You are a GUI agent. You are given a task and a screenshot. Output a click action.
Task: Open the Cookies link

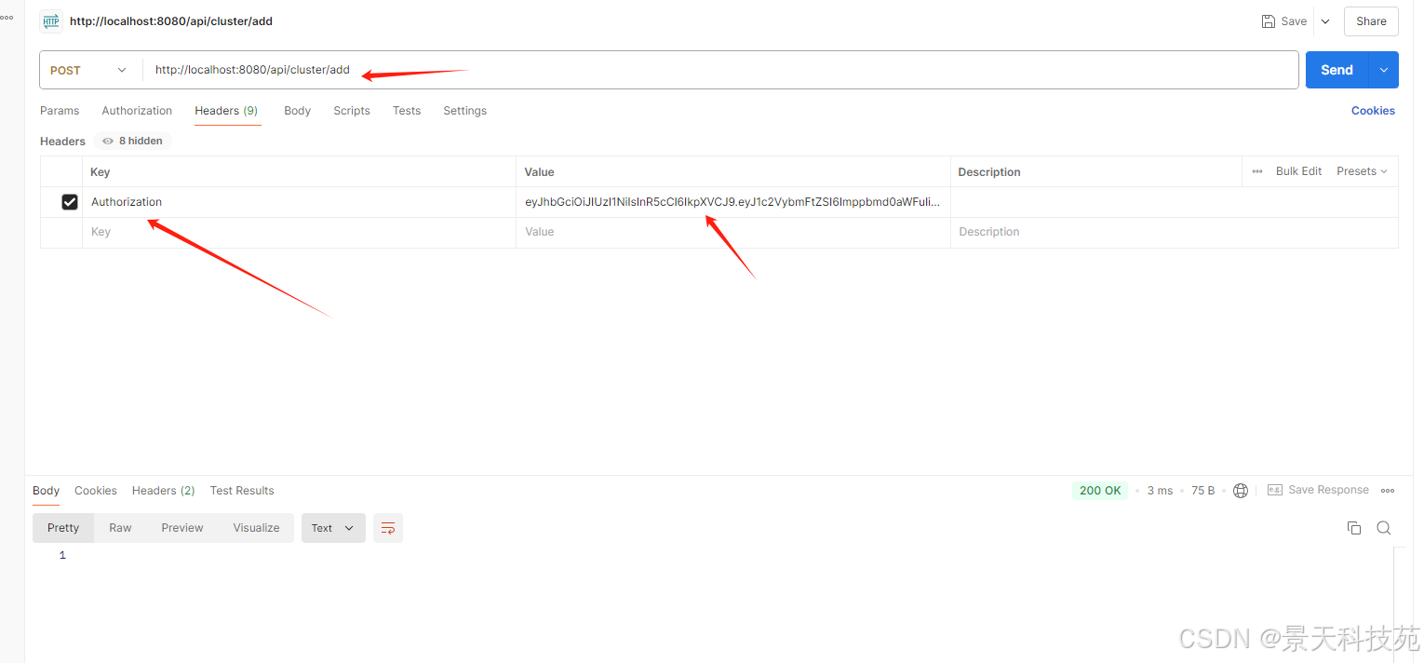coord(1372,111)
